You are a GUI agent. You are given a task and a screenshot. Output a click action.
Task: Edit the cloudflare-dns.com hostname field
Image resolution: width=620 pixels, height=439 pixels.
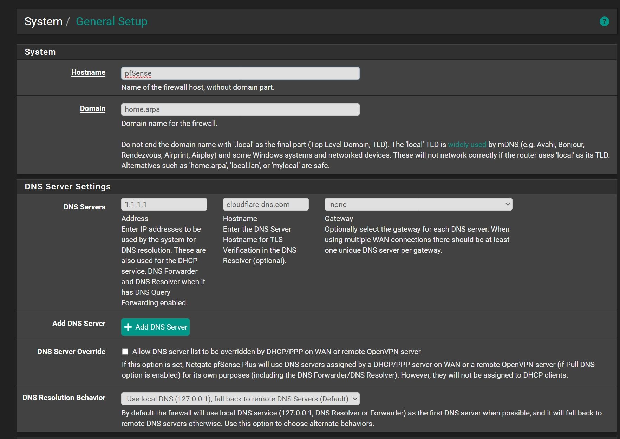266,204
